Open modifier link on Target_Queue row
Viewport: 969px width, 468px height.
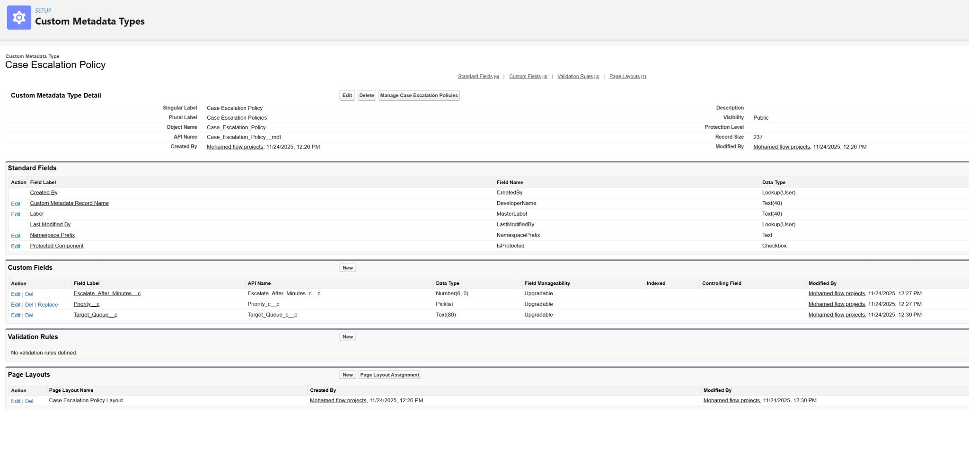(837, 315)
